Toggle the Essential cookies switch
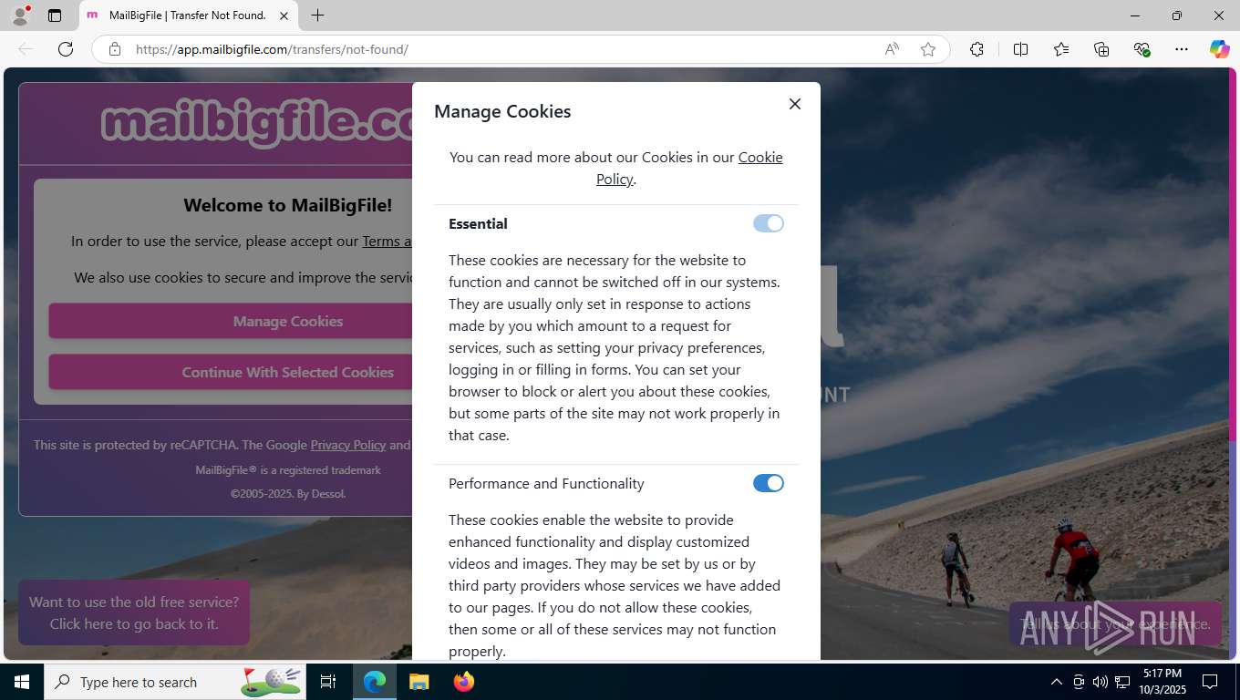The width and height of the screenshot is (1240, 700). click(x=769, y=223)
